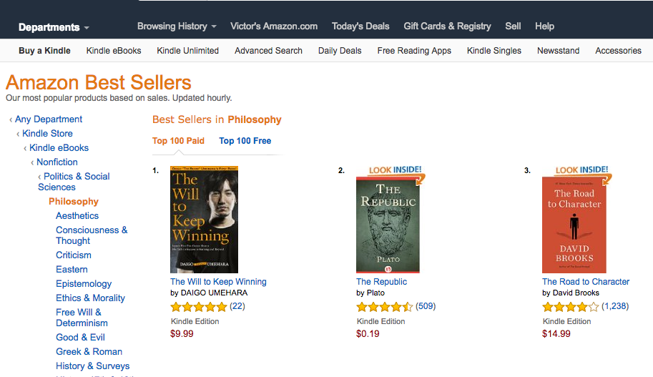Open author link David Brooks
653x377 pixels.
576,293
